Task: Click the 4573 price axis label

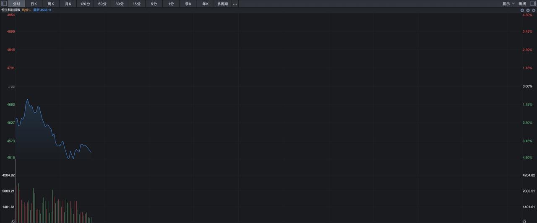Action: pos(11,141)
